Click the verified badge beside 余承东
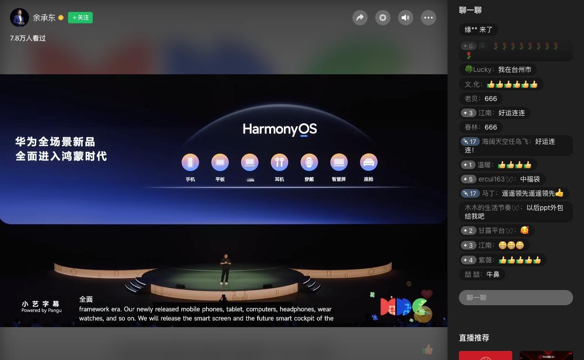Screen dimensions: 584x360 point(61,18)
